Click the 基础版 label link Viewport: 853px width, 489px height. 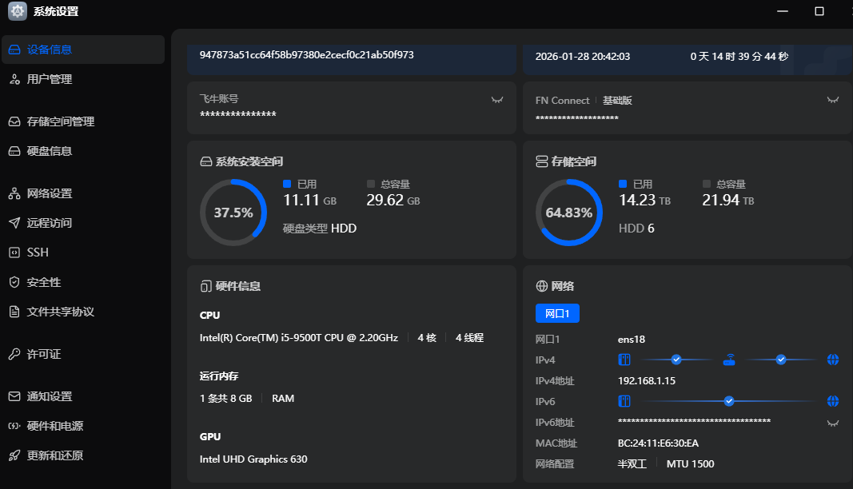(x=617, y=101)
